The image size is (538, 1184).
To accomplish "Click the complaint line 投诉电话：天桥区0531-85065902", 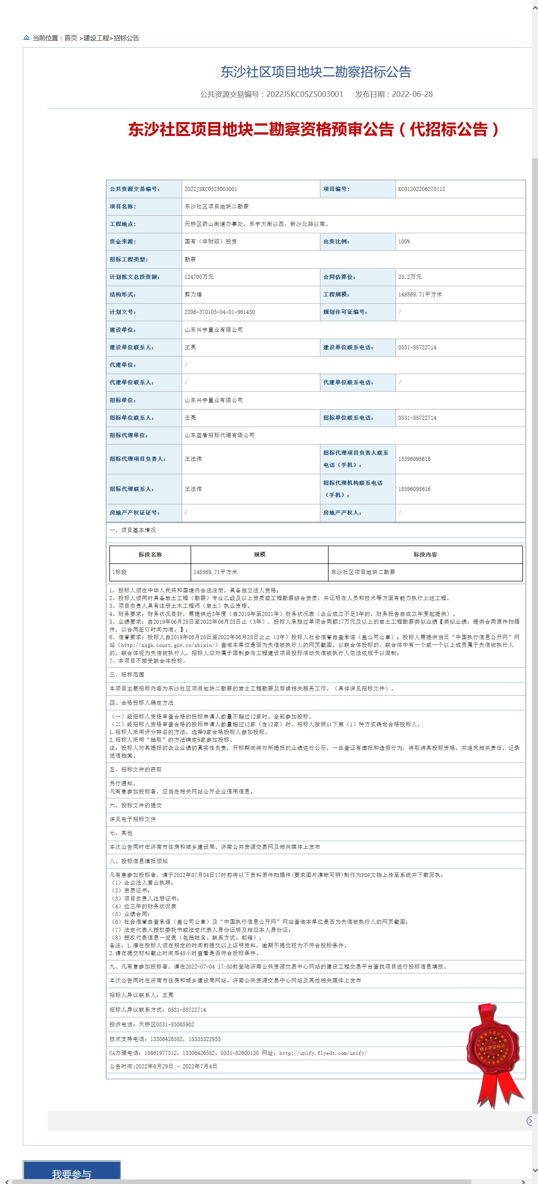I will pos(152,1024).
